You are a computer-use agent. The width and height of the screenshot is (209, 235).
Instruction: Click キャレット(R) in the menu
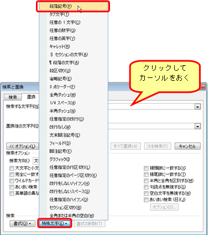coord(73,46)
